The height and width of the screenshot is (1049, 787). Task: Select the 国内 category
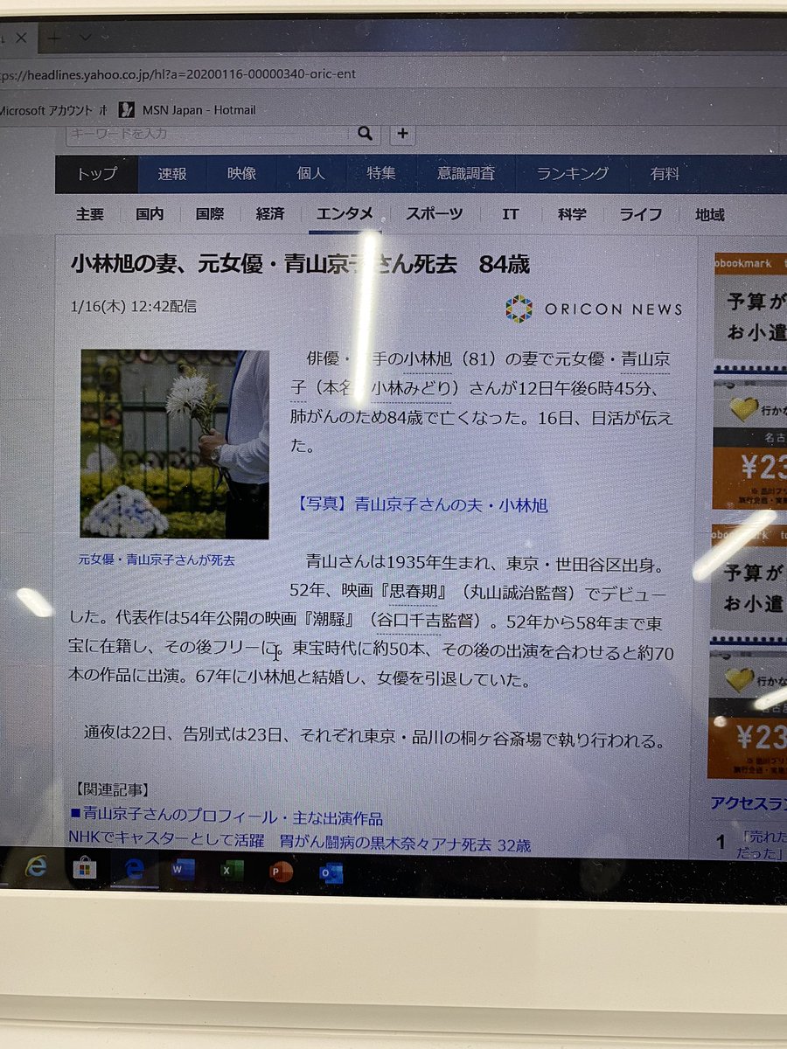150,214
